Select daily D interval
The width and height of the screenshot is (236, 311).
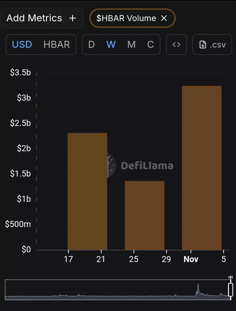click(91, 45)
